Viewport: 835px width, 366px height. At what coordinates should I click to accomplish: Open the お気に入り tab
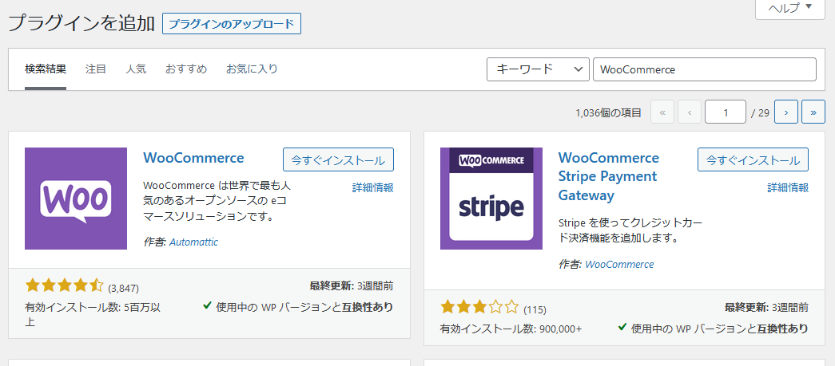point(252,69)
